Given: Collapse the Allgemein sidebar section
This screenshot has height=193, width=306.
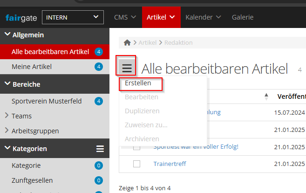Looking at the screenshot, I should [x=7, y=34].
